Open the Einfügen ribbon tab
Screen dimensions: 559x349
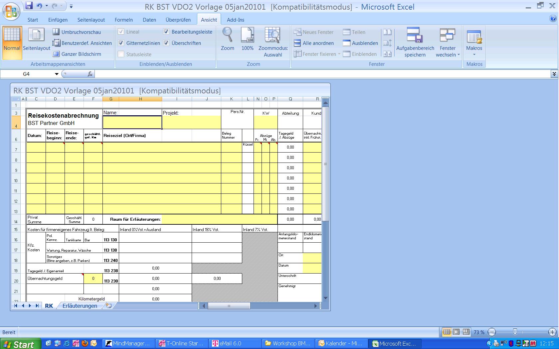pos(58,20)
